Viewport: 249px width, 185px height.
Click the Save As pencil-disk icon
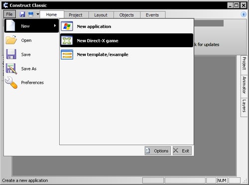[x=11, y=69]
